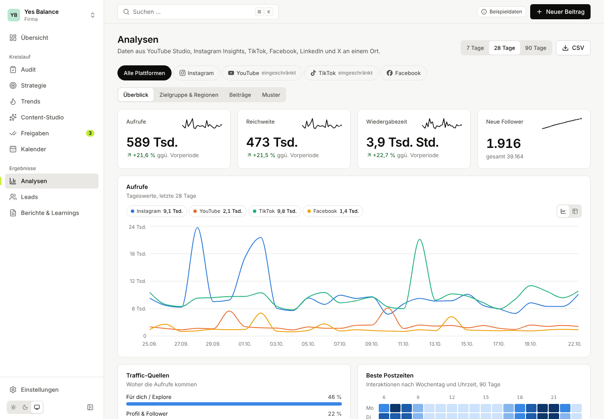The image size is (604, 419).
Task: Click the Analysen bar chart icon
Action: pyautogui.click(x=13, y=181)
